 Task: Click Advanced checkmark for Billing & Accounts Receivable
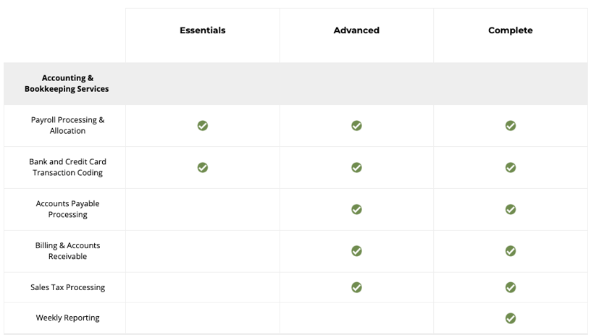pyautogui.click(x=356, y=251)
